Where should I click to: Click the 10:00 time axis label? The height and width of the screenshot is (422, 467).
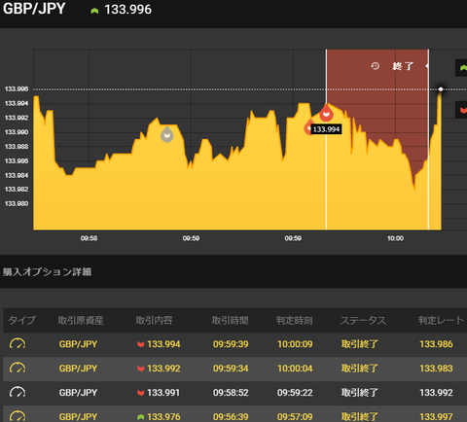coord(395,238)
